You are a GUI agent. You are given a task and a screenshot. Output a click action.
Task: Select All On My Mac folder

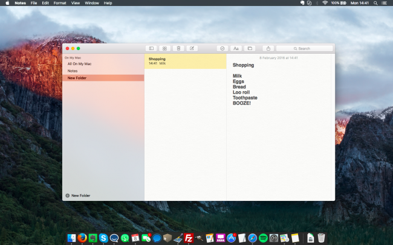point(79,64)
